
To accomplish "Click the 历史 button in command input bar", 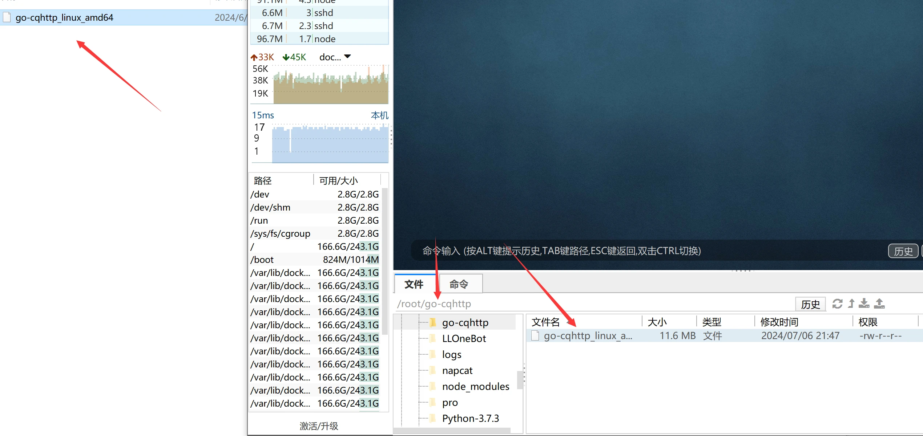I will click(903, 251).
